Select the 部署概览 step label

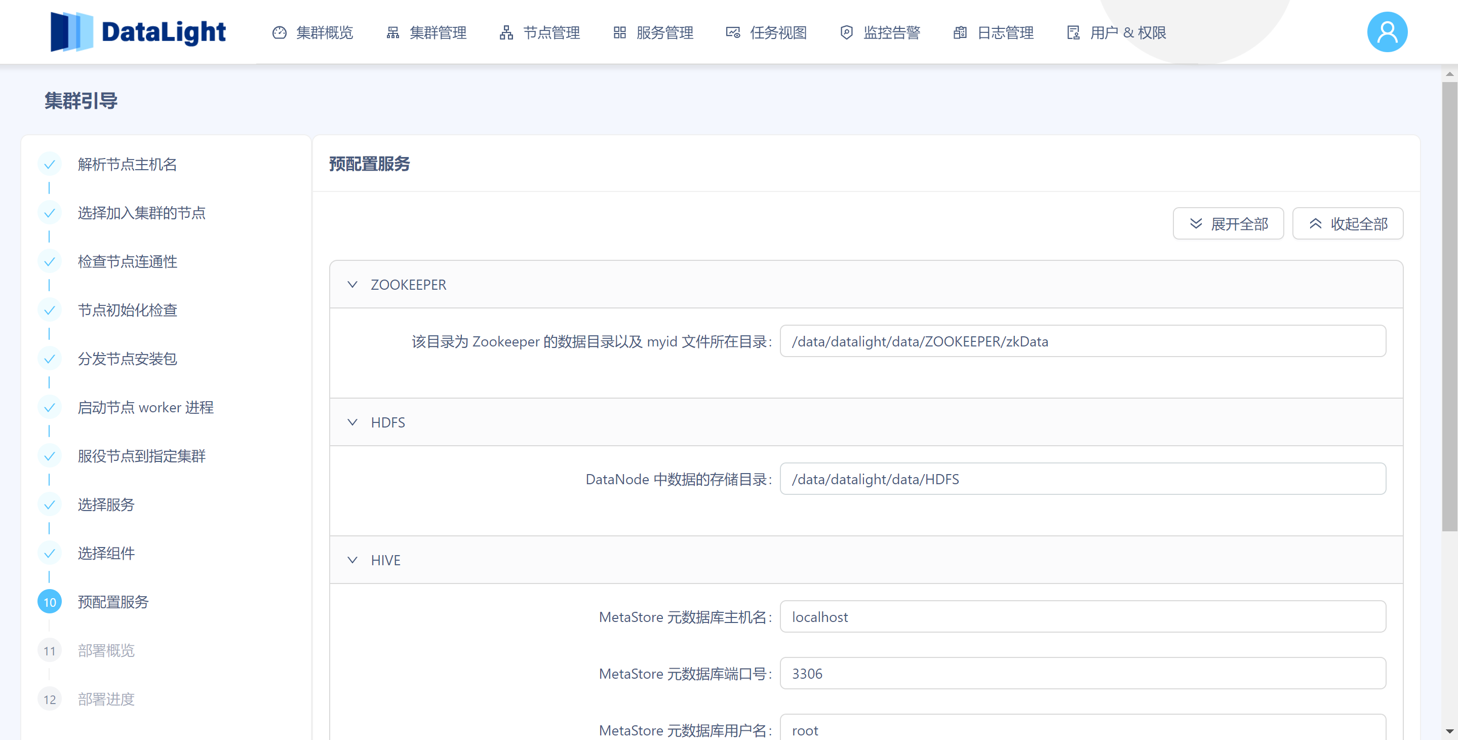click(x=106, y=651)
